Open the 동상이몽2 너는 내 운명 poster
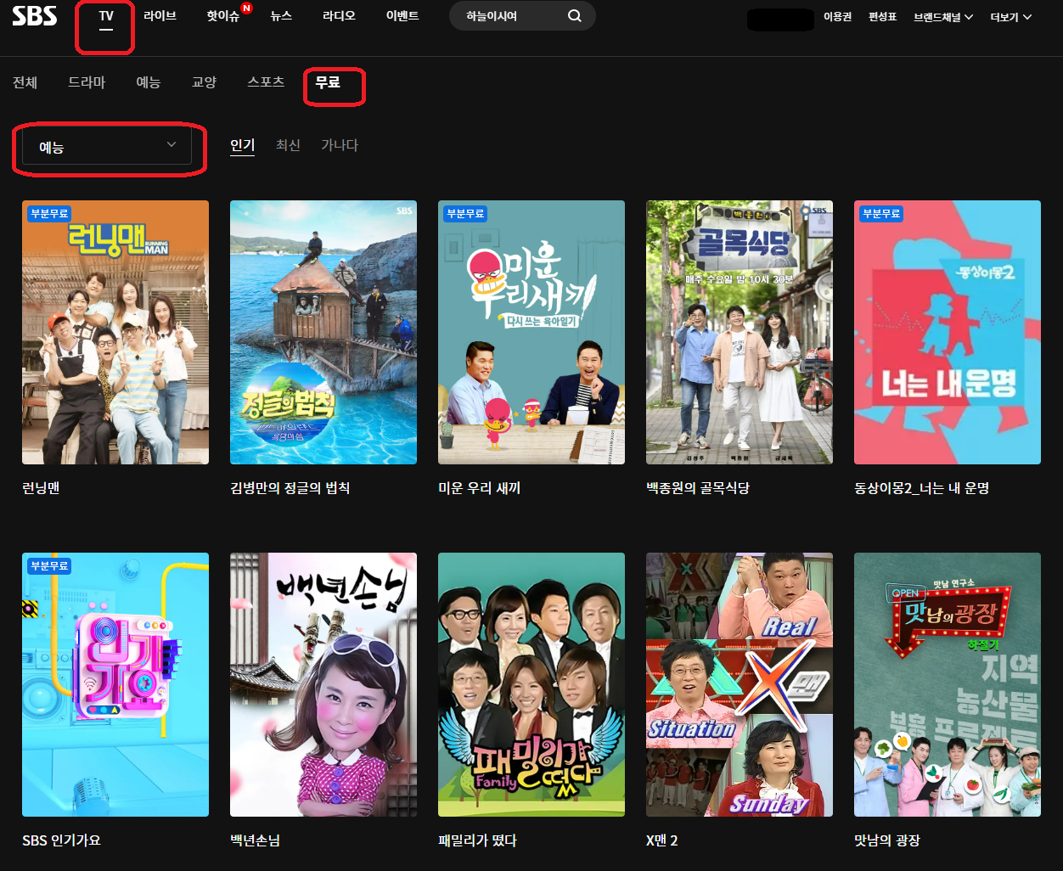 (948, 332)
